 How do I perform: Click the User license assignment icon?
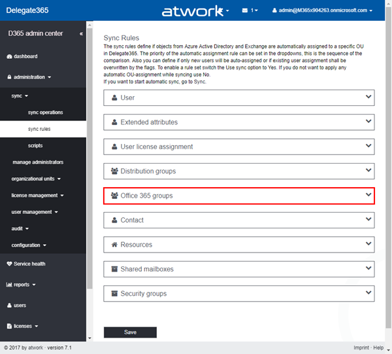114,147
